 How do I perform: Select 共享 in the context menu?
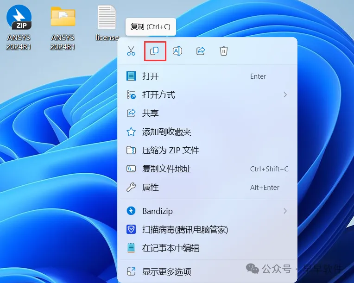(207, 113)
